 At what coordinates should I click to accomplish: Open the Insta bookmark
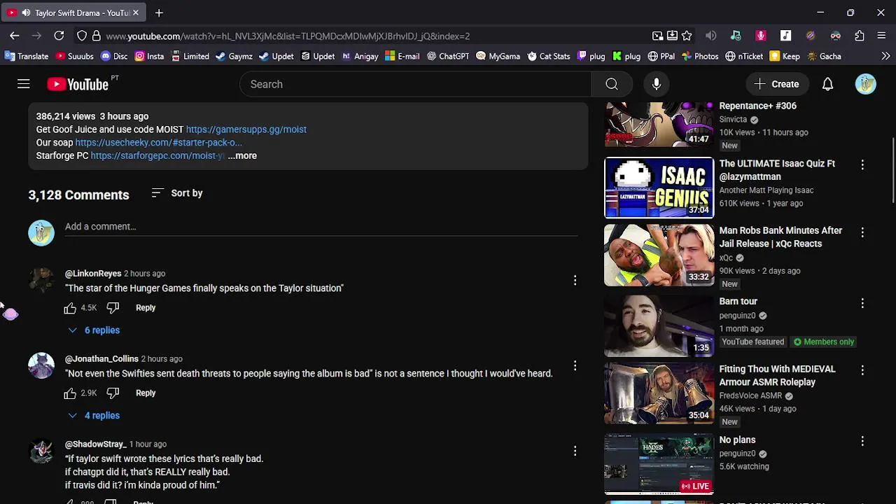pyautogui.click(x=149, y=56)
